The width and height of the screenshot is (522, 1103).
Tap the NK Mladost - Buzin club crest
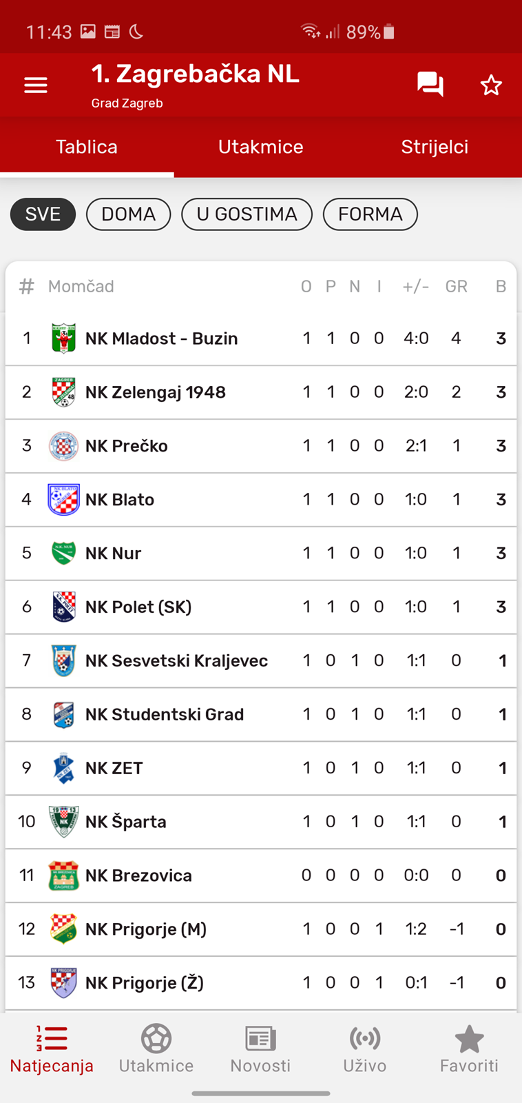coord(63,338)
